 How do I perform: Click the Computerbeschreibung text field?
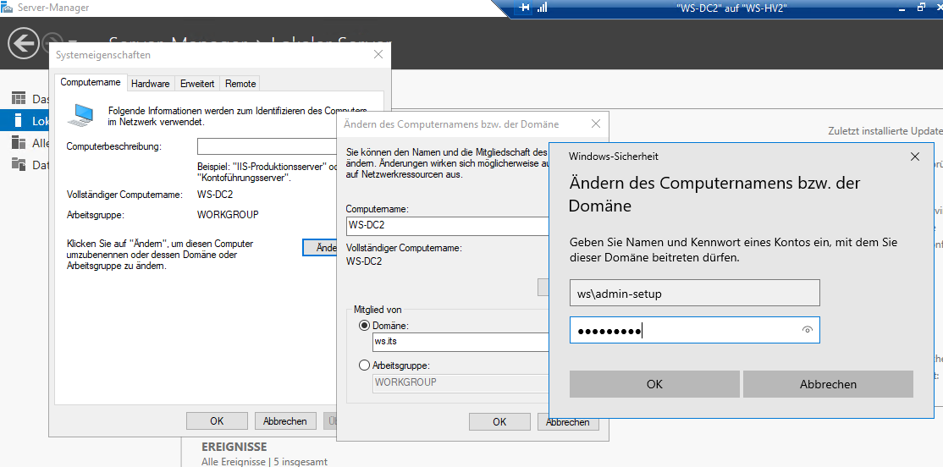[x=267, y=146]
